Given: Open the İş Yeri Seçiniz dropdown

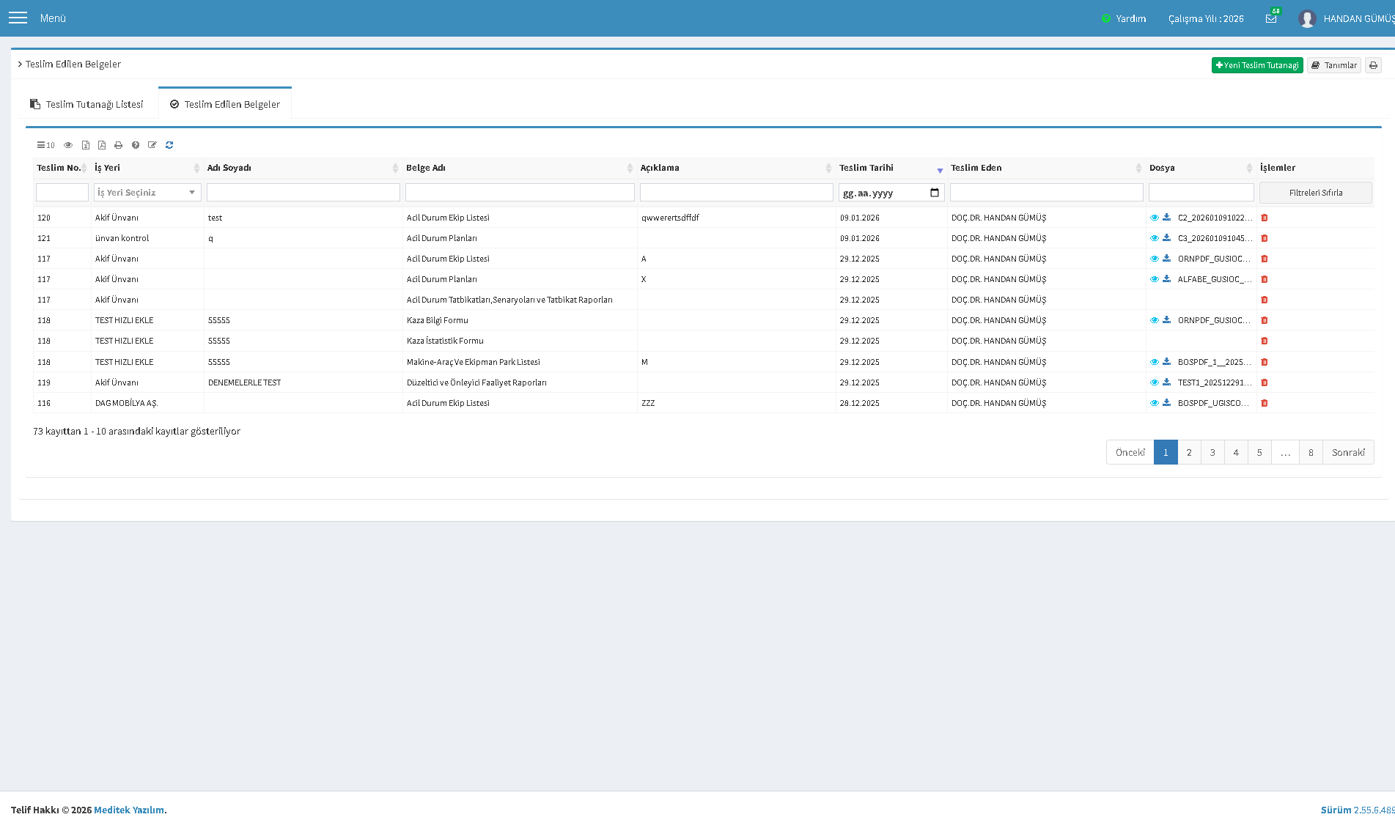Looking at the screenshot, I should coord(147,193).
